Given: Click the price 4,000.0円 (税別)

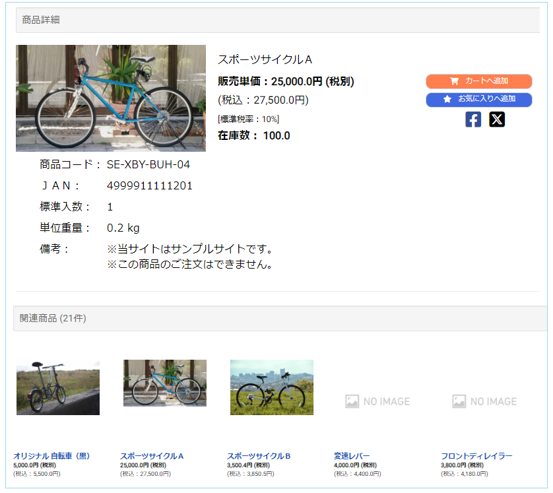Looking at the screenshot, I should 355,465.
